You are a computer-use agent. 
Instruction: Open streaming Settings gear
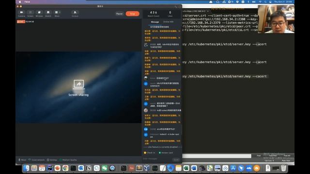pos(52,160)
